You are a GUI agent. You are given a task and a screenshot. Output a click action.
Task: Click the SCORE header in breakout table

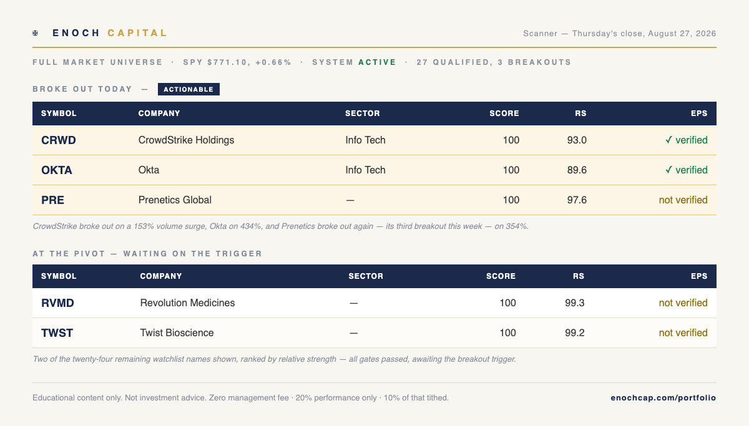pyautogui.click(x=504, y=114)
